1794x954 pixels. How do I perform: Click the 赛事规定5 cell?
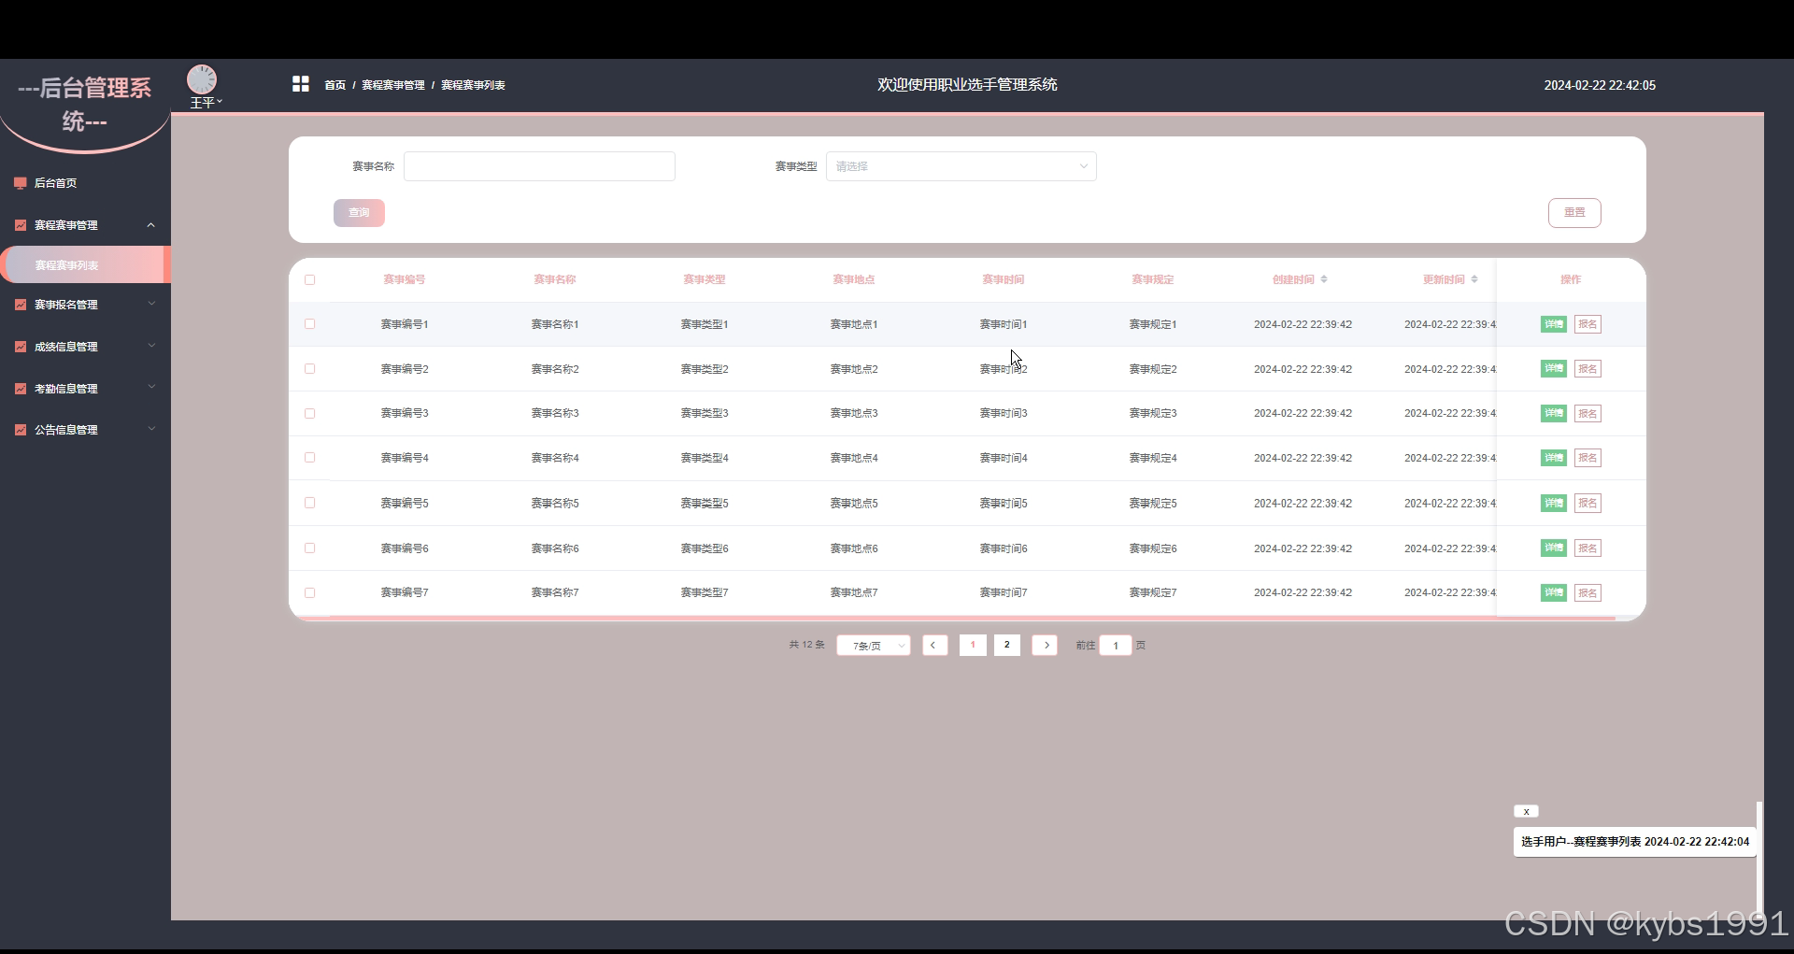coord(1153,503)
